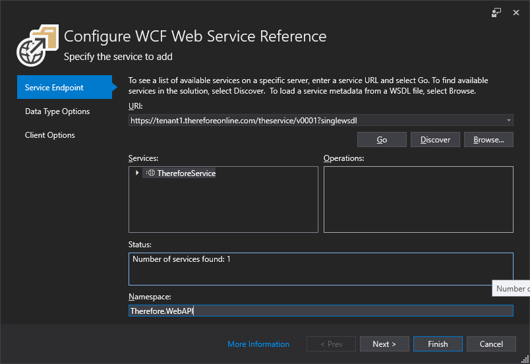Click Finish to add the service
This screenshot has width=530, height=364.
click(x=438, y=344)
